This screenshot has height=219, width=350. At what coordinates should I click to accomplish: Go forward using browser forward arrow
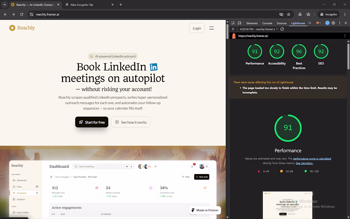pos(13,14)
